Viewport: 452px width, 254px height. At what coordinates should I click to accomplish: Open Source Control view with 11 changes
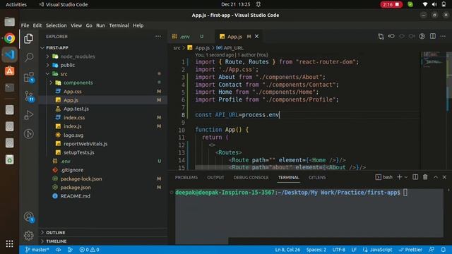[x=29, y=96]
